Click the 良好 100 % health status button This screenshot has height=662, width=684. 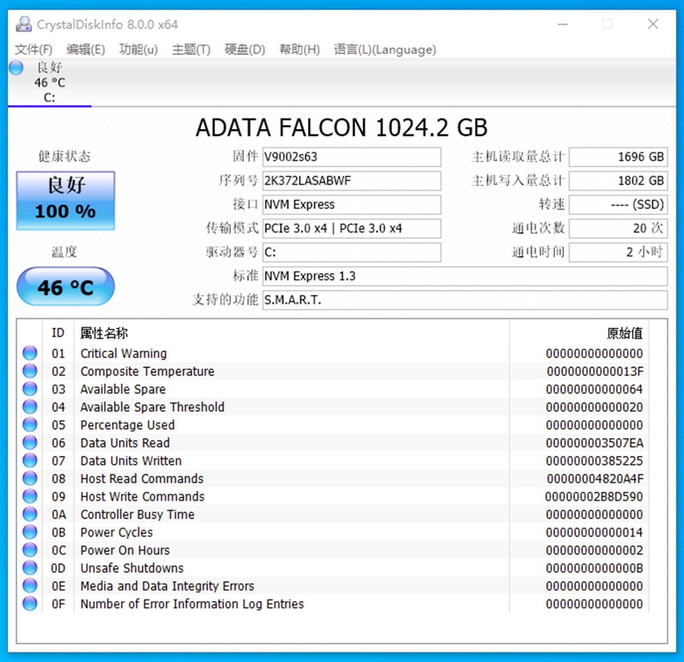click(65, 200)
